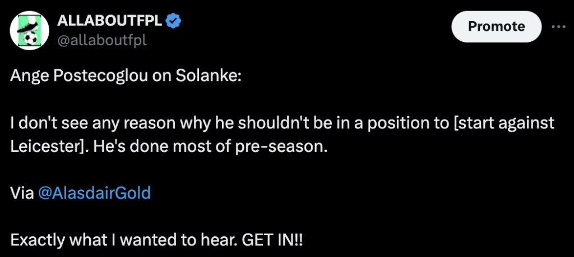
Task: Open the @AlasdairGold mention link
Action: coord(94,193)
